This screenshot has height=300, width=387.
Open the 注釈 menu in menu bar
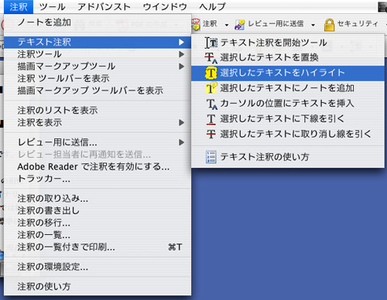click(19, 7)
